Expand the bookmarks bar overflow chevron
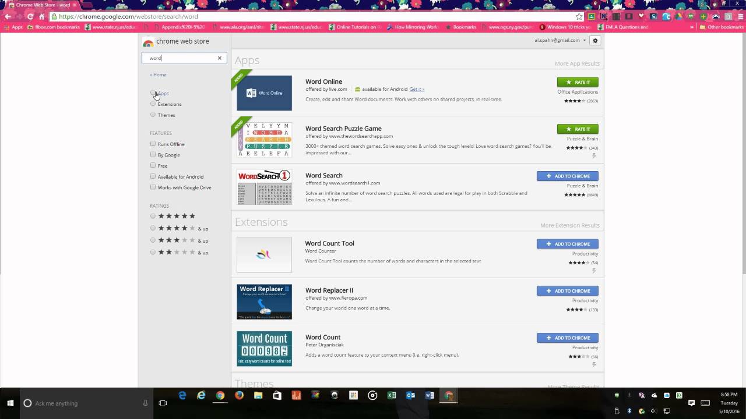This screenshot has width=746, height=419. [x=692, y=27]
